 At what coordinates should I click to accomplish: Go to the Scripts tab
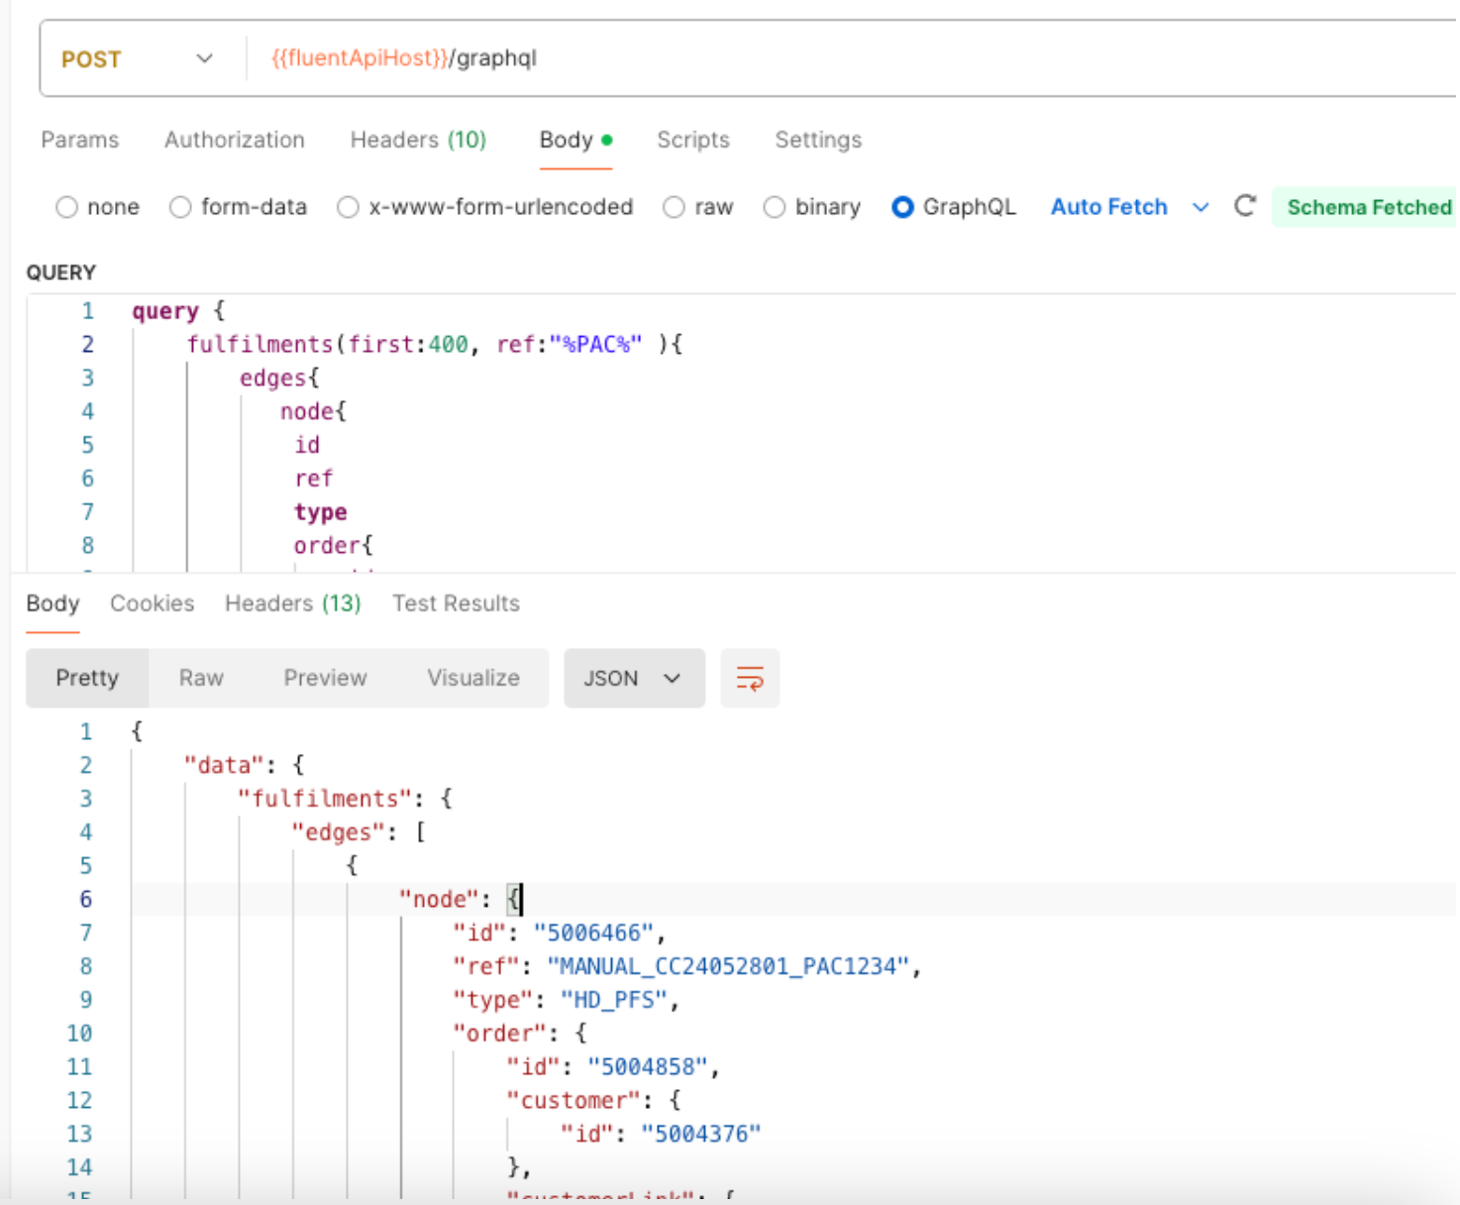click(692, 140)
